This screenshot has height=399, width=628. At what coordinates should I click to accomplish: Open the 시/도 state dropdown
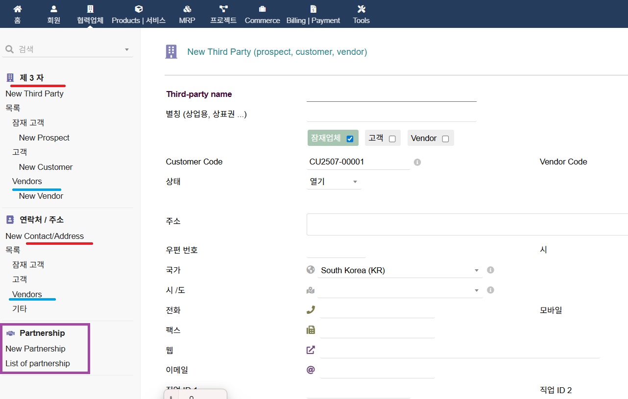tap(399, 290)
